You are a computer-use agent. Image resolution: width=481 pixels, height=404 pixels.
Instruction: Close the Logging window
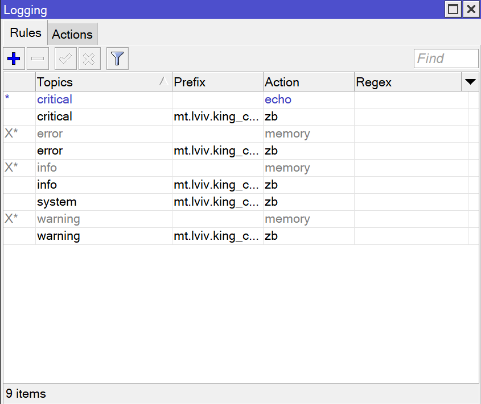tap(471, 10)
